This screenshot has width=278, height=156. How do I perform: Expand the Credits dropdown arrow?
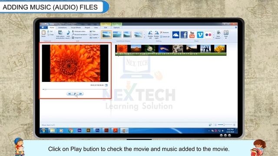coord(99,38)
